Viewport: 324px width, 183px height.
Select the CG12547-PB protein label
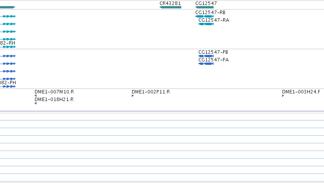(x=213, y=52)
